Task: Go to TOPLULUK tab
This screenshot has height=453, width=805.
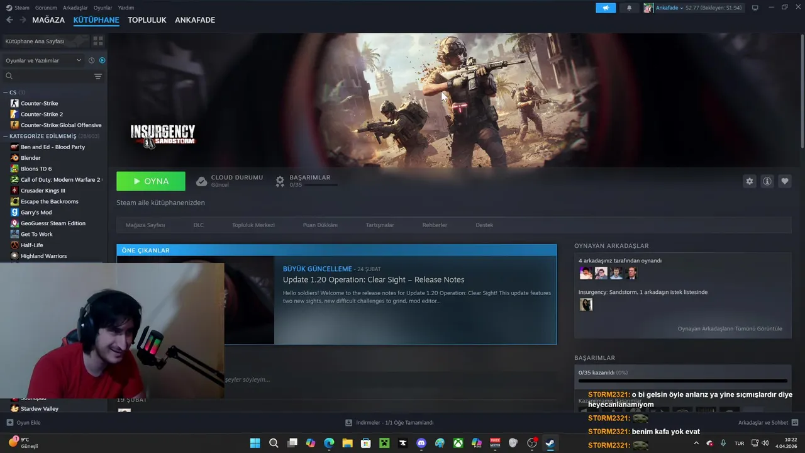Action: 147,20
